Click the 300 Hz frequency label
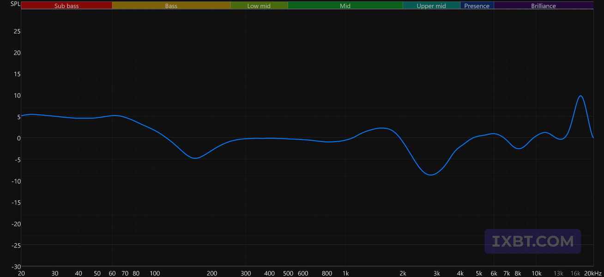604x277 pixels. pyautogui.click(x=246, y=273)
